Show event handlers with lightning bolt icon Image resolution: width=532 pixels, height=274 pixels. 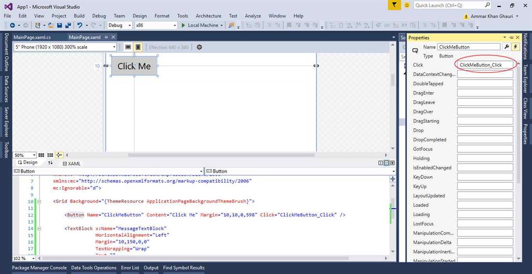coord(515,47)
